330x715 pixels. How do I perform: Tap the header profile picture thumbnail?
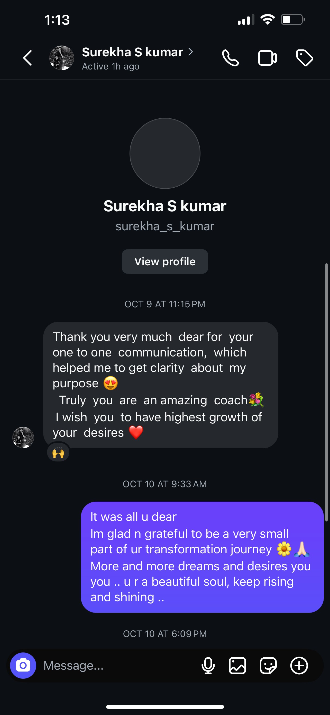point(61,58)
